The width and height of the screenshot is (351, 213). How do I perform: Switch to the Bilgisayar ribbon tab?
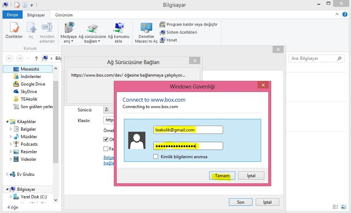(x=36, y=15)
